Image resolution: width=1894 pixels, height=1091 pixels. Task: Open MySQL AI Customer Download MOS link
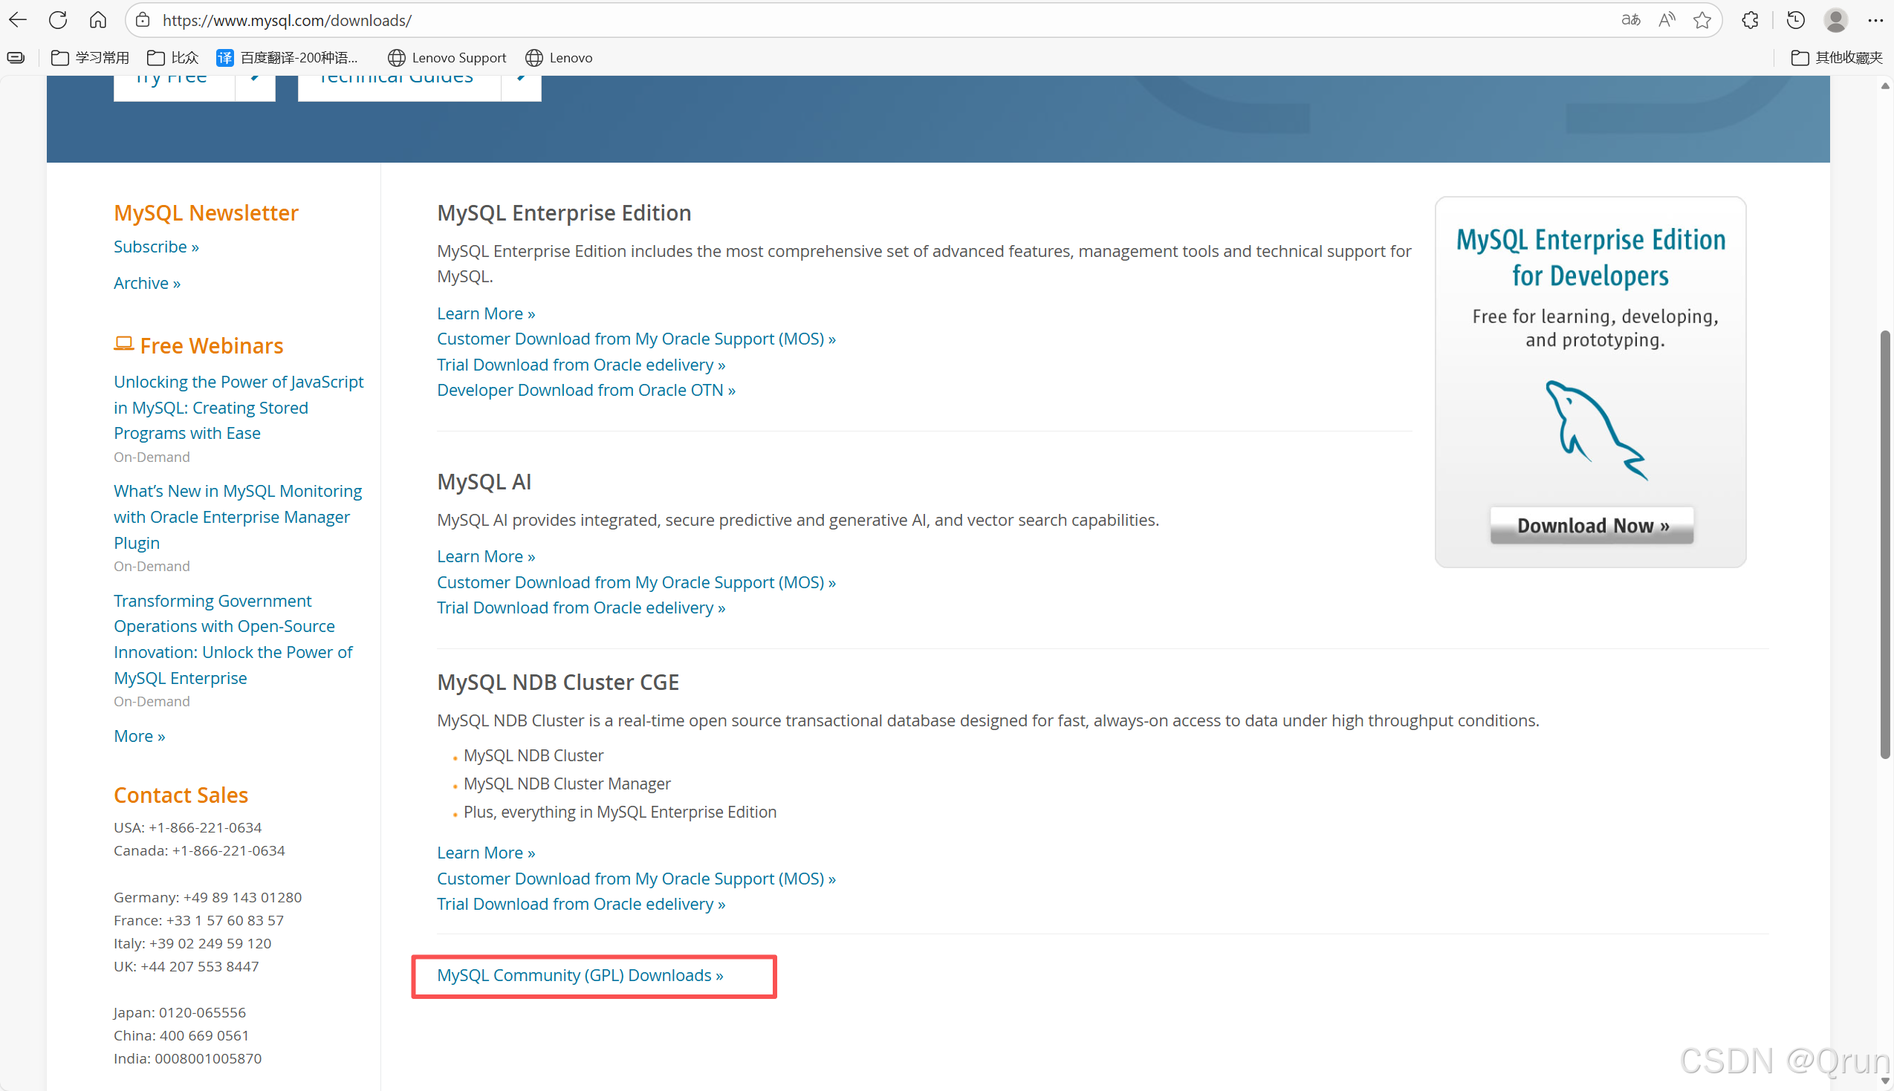636,582
